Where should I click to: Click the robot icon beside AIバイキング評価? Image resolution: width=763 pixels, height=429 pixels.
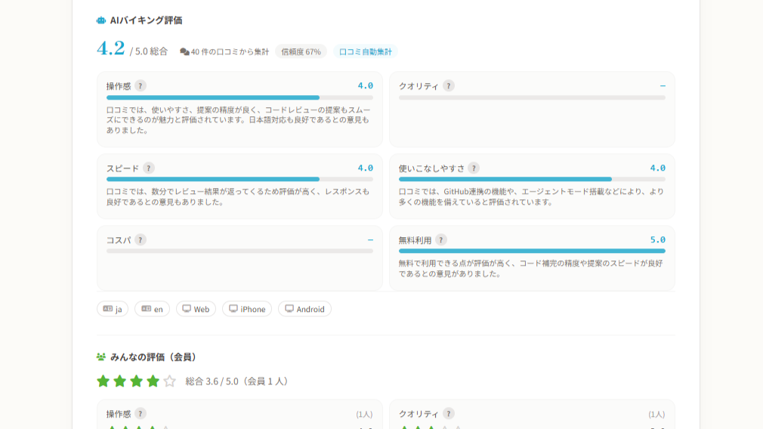(100, 20)
